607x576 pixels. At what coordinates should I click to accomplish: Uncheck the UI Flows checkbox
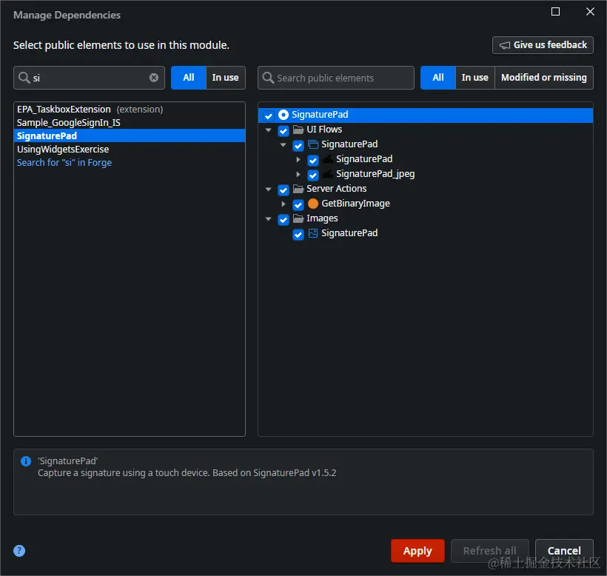(284, 130)
